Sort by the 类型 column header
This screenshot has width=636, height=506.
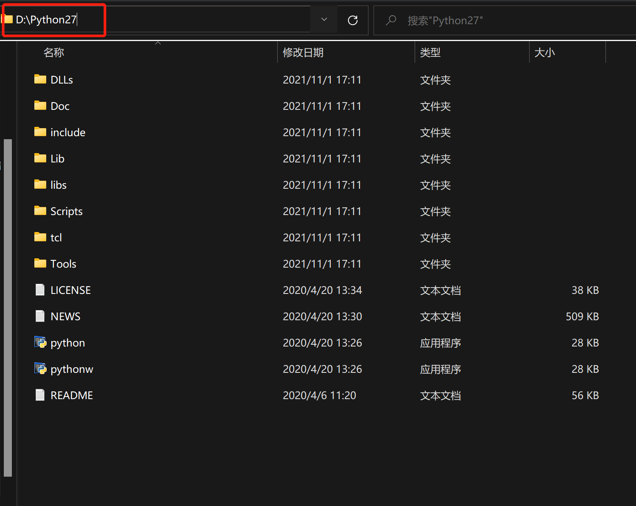coord(430,53)
